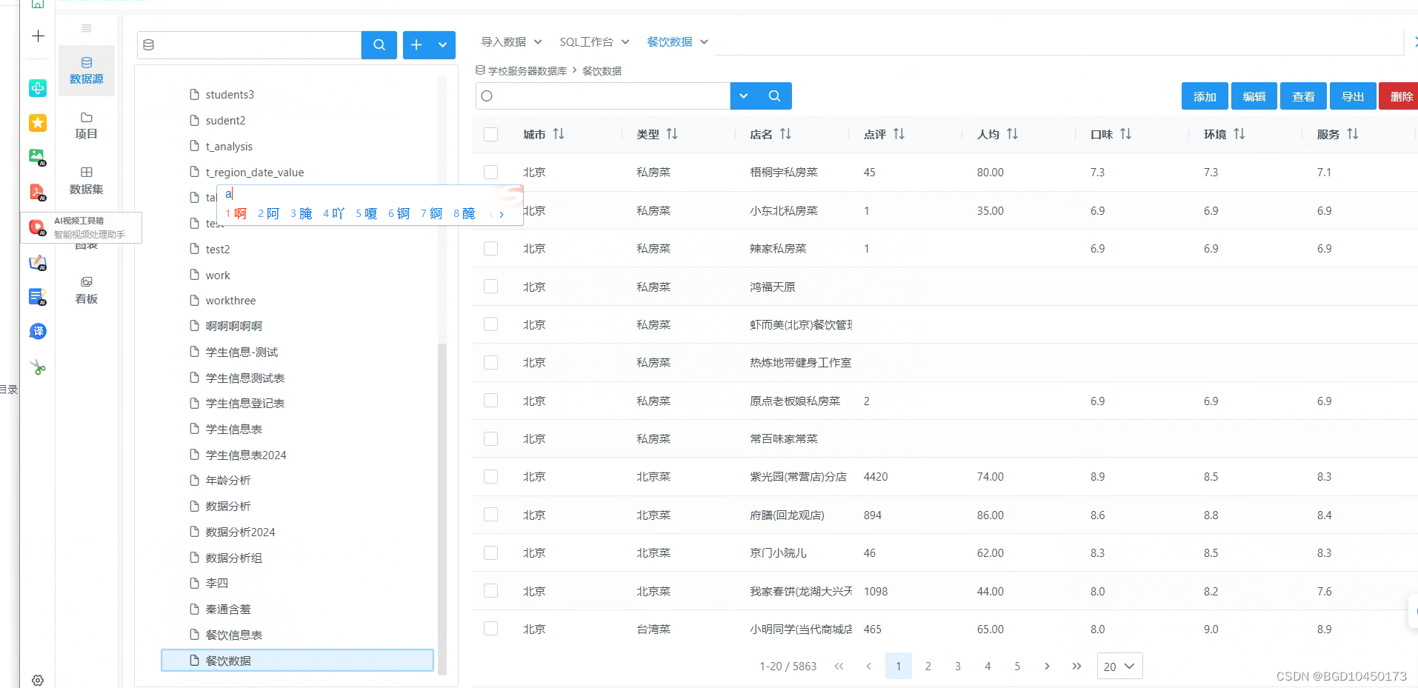1418x688 pixels.
Task: Click the 添加 button
Action: (x=1204, y=96)
